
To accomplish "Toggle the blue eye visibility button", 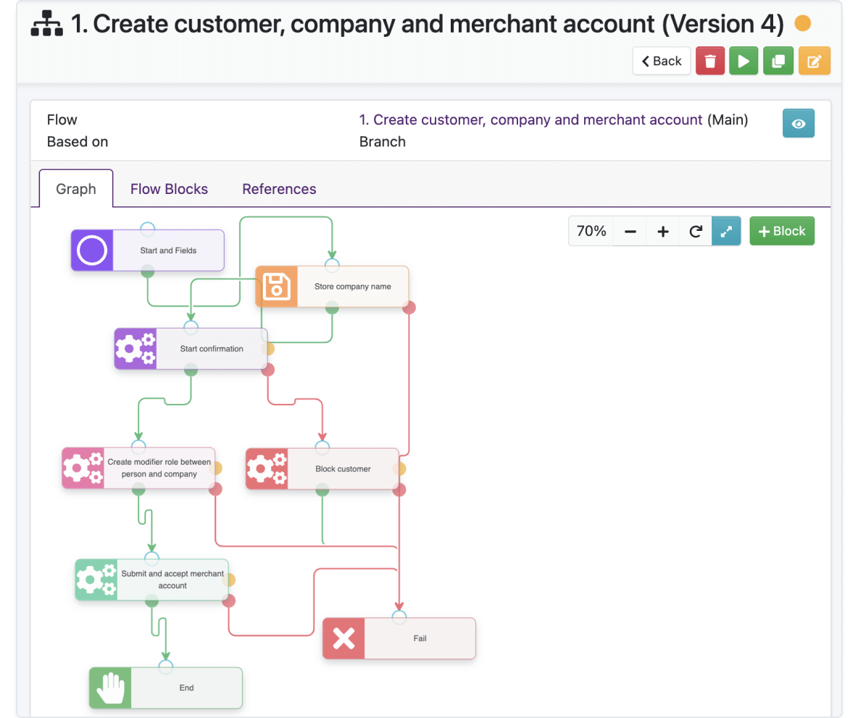I will click(798, 124).
